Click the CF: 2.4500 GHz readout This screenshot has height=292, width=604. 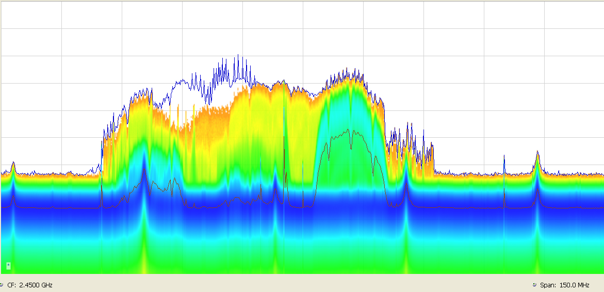pyautogui.click(x=30, y=285)
